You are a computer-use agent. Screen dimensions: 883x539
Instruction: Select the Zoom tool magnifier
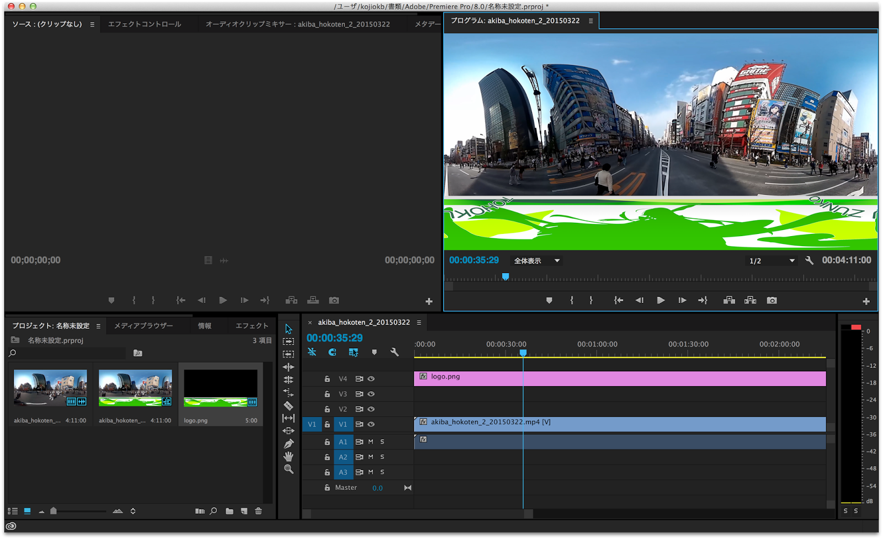coord(288,469)
